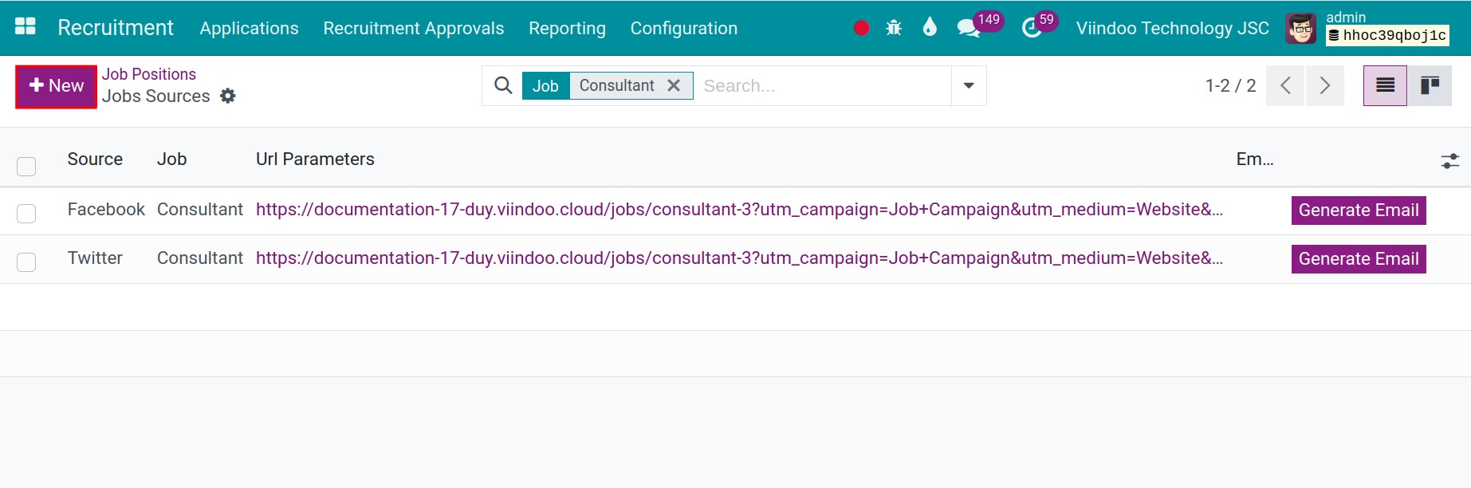Click Consultant cell in the Twitter row

coord(200,258)
